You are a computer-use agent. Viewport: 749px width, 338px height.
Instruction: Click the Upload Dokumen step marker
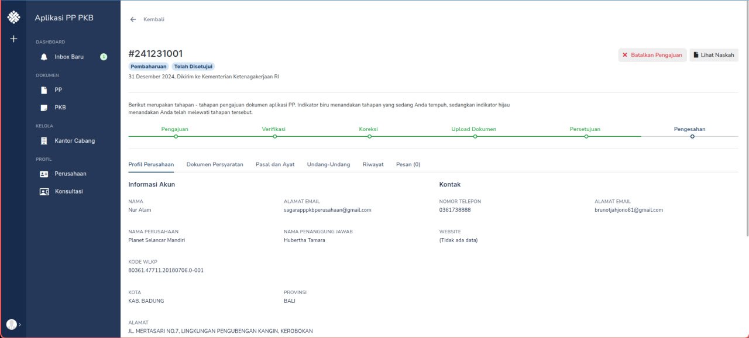(x=475, y=136)
